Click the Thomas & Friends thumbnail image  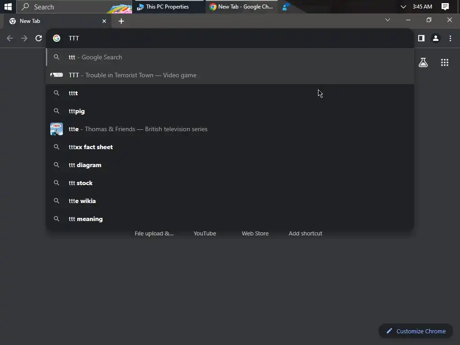(57, 129)
